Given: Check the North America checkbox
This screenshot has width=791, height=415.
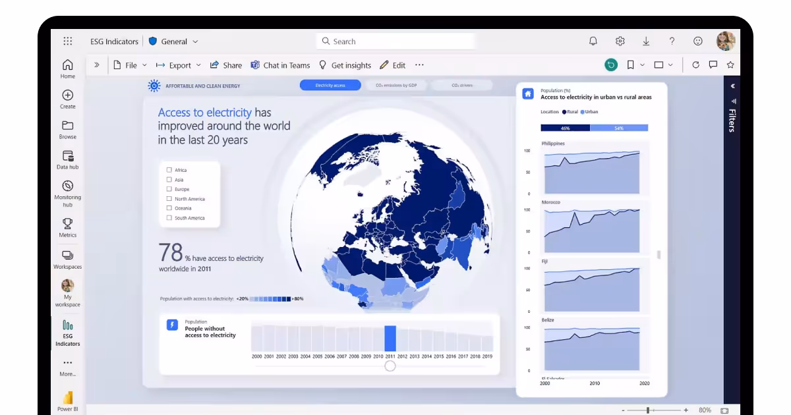Looking at the screenshot, I should [x=169, y=198].
